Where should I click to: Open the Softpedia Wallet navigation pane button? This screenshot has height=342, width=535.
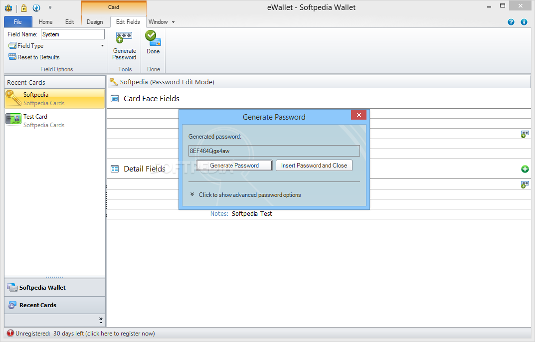pos(54,288)
